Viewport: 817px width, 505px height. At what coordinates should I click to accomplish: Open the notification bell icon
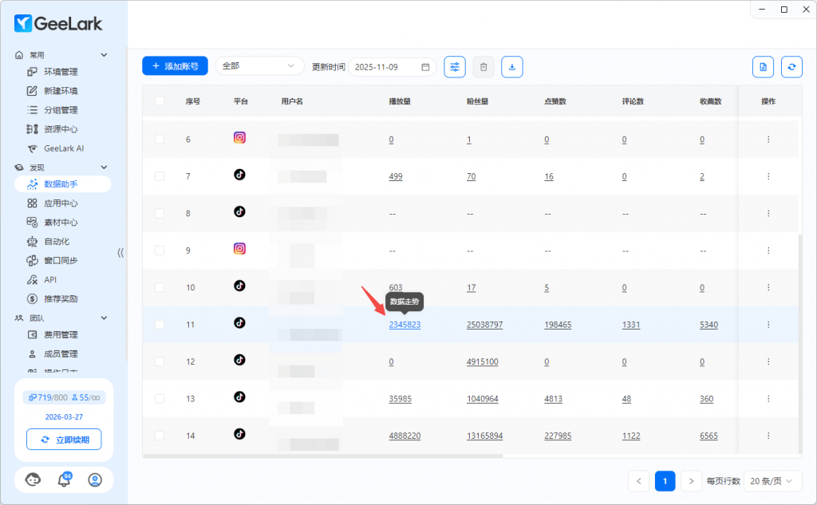[64, 479]
